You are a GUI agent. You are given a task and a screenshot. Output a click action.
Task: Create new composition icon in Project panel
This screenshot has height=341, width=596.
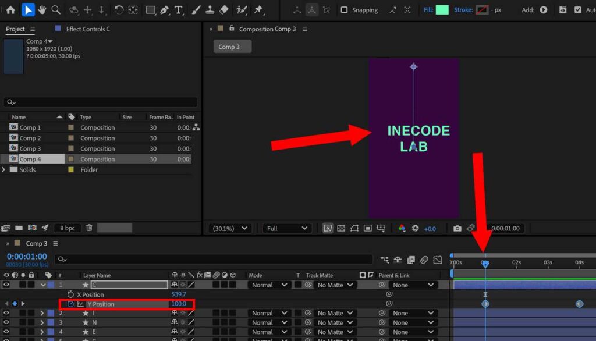pos(32,228)
